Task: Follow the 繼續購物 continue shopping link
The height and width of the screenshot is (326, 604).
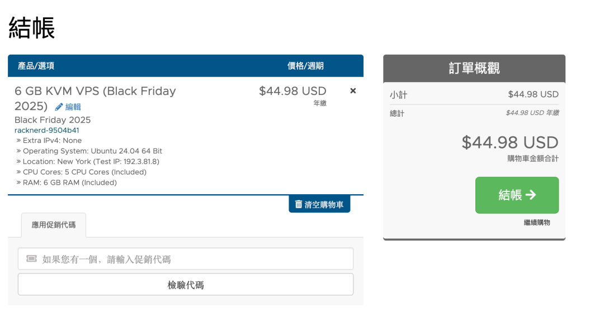Action: click(537, 223)
